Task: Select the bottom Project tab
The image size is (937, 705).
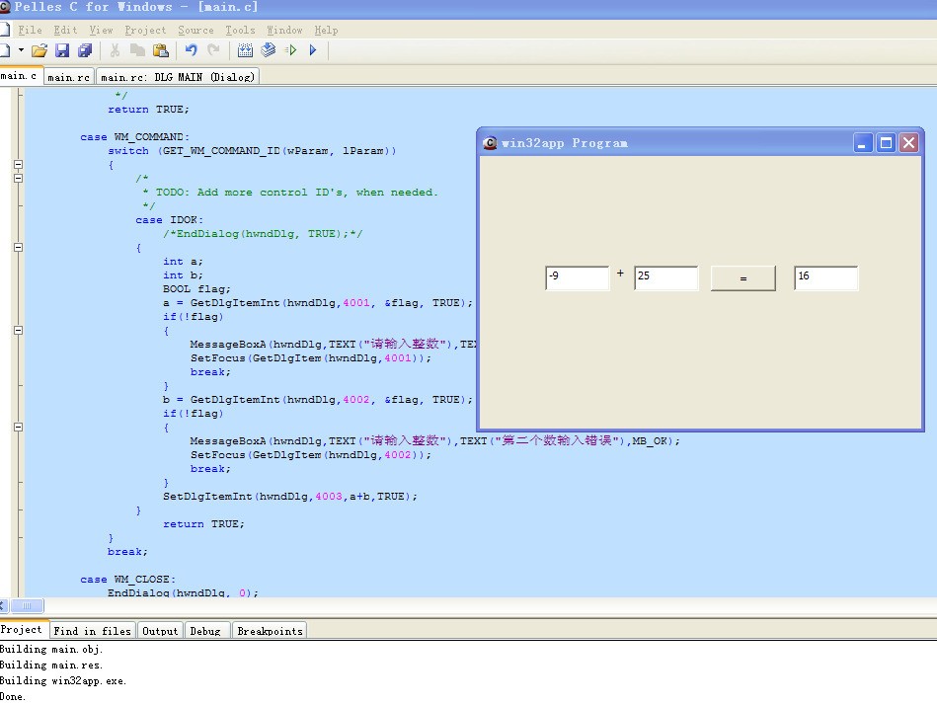Action: pos(23,630)
